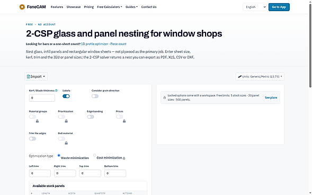The image size is (312, 195).
Task: Follow the 1D profile optimizer link
Action: point(94,44)
